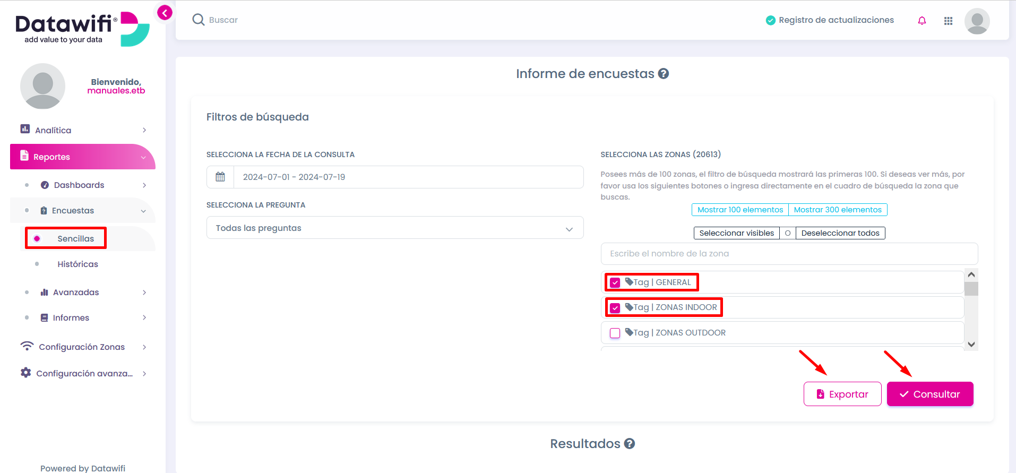
Task: Select Históricas under Encuestas
Action: (78, 264)
